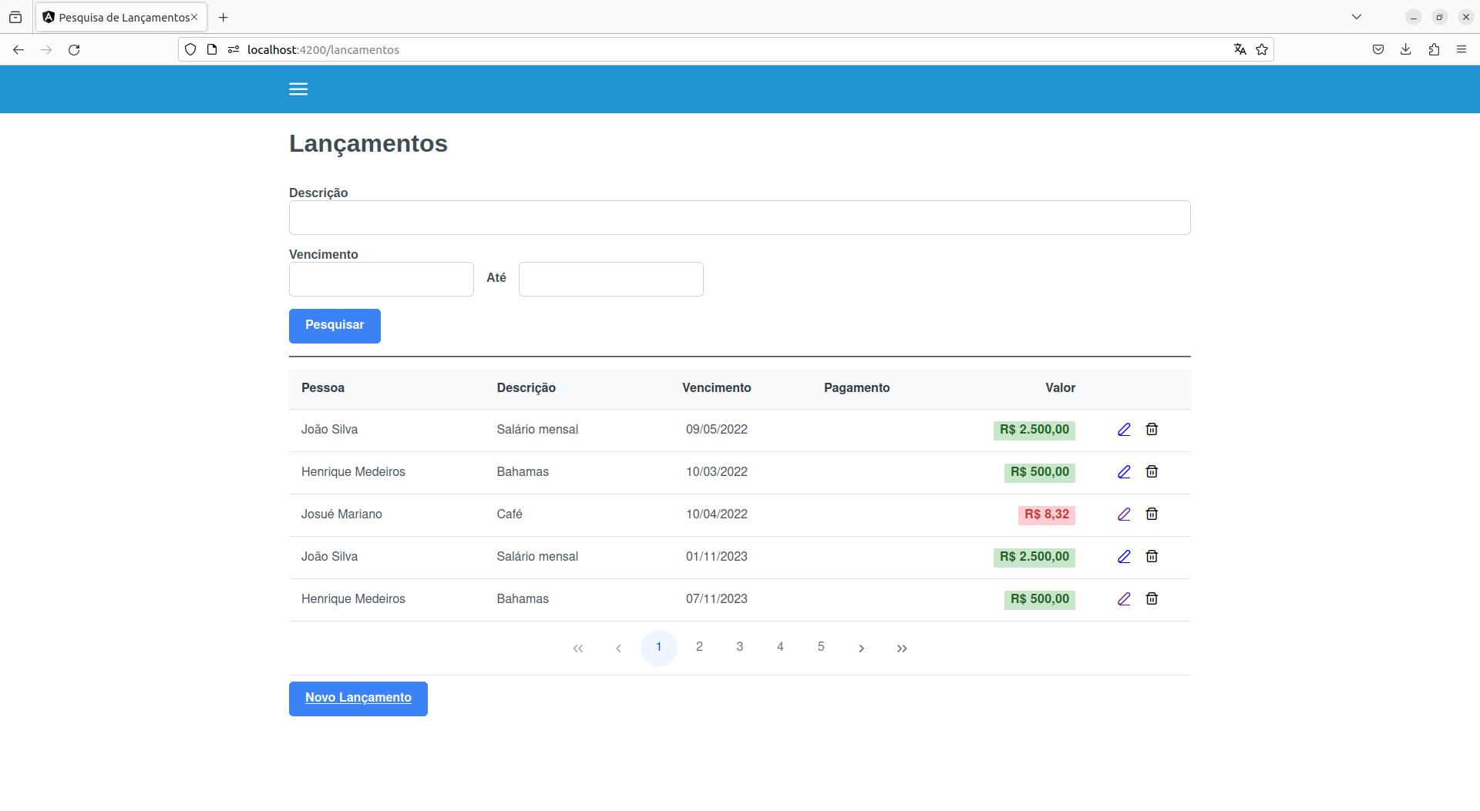Open the page translation icon
1480x811 pixels.
pyautogui.click(x=1239, y=50)
